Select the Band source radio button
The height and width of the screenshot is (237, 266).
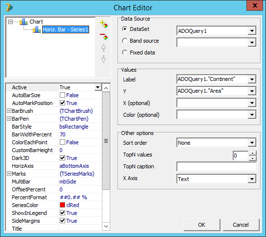point(125,41)
